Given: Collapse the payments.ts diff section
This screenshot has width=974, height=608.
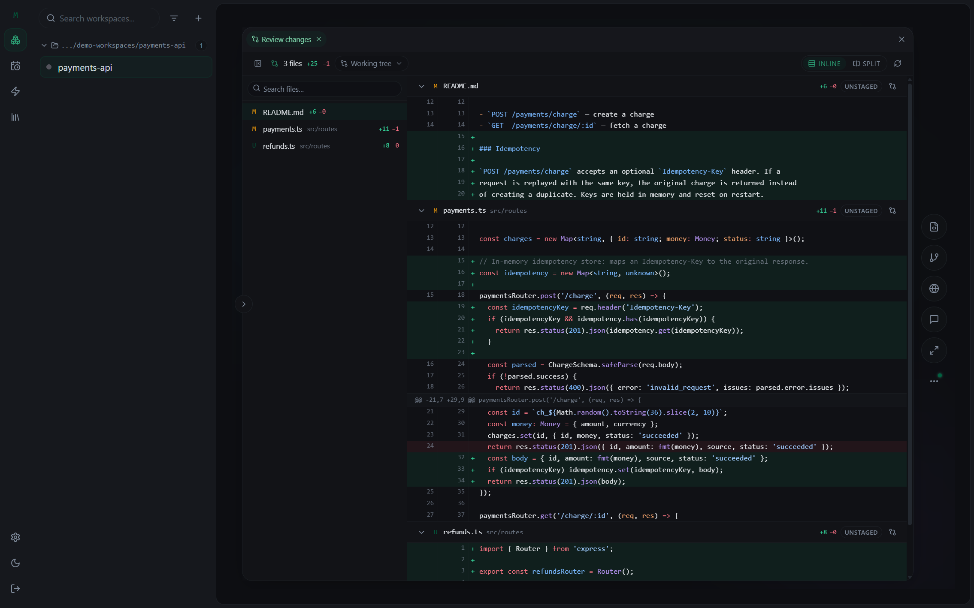Looking at the screenshot, I should [421, 211].
